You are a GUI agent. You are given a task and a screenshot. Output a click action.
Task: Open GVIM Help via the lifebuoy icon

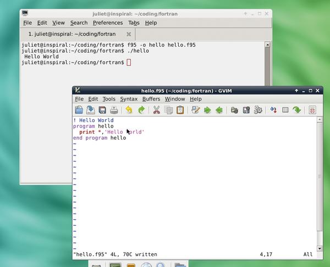click(x=312, y=110)
